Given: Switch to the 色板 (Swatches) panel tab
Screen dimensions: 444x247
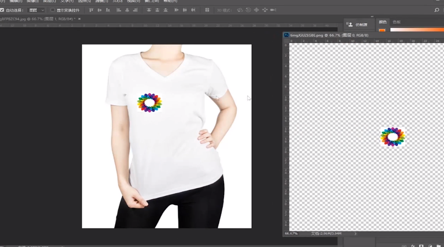Looking at the screenshot, I should coord(396,22).
